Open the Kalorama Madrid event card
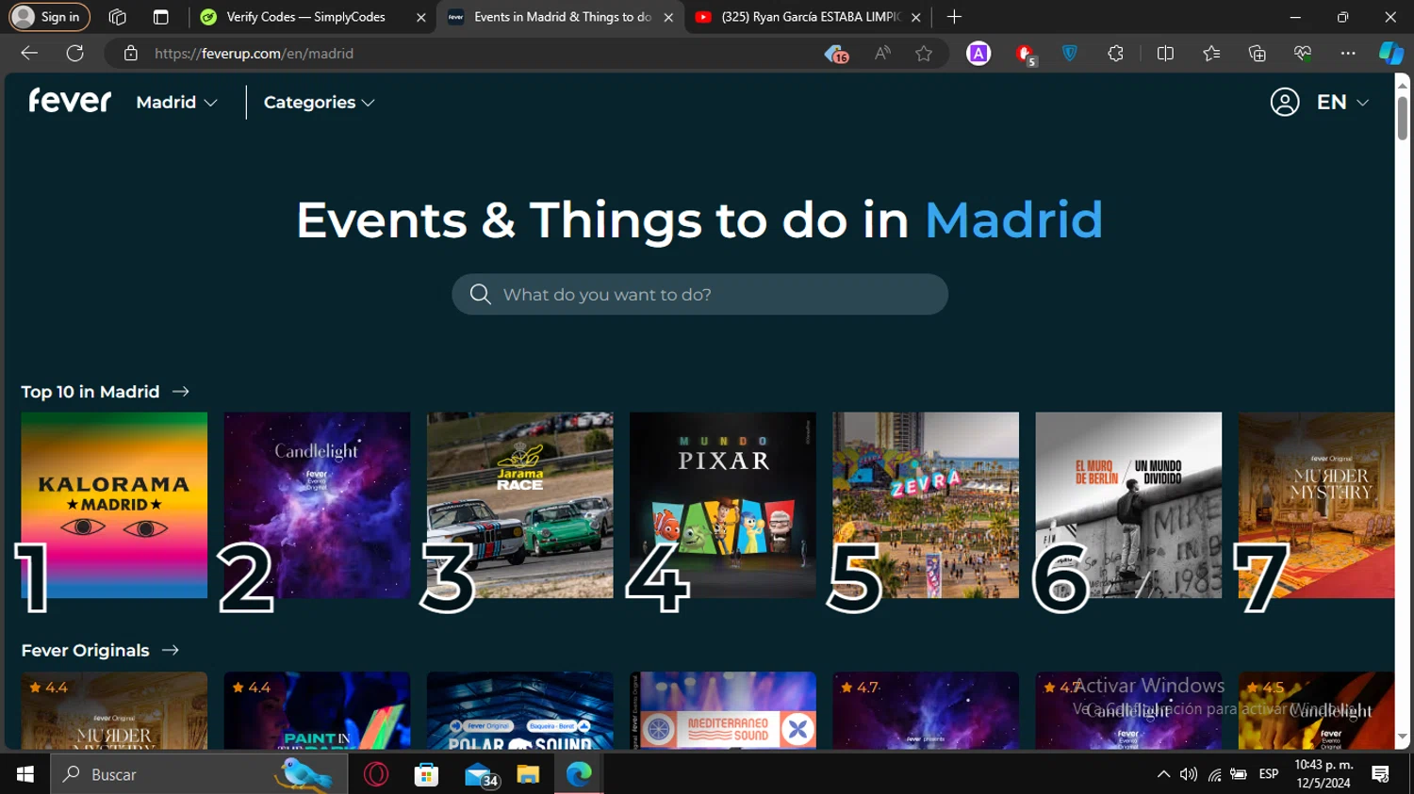 click(114, 505)
